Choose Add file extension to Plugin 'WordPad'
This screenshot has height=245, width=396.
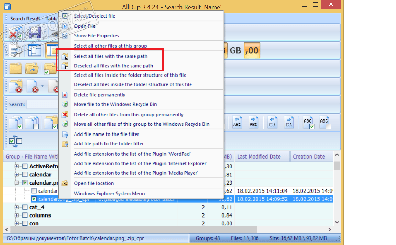click(x=132, y=154)
